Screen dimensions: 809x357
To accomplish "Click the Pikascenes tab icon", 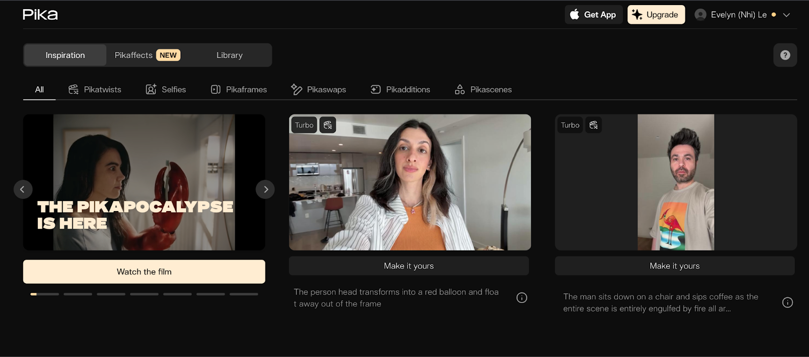I will 460,89.
